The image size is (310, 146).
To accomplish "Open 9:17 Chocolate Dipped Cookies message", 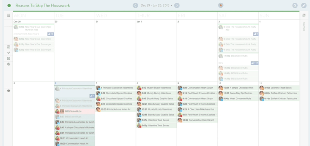I will 115,104.
